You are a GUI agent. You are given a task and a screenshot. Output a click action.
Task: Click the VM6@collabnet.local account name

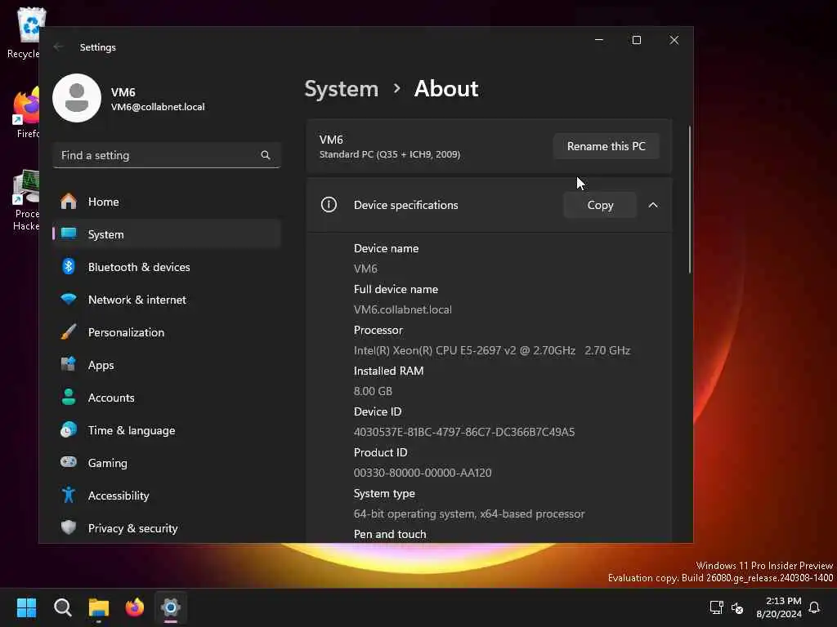click(158, 107)
